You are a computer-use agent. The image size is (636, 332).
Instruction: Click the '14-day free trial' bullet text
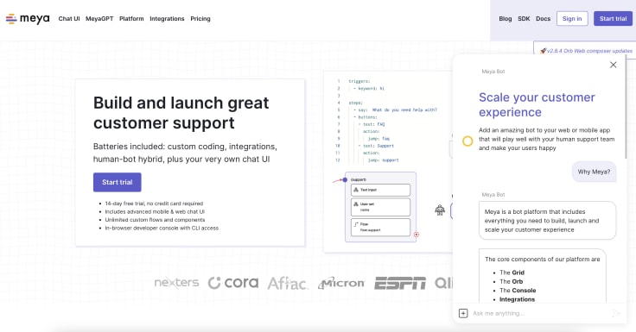(154, 204)
